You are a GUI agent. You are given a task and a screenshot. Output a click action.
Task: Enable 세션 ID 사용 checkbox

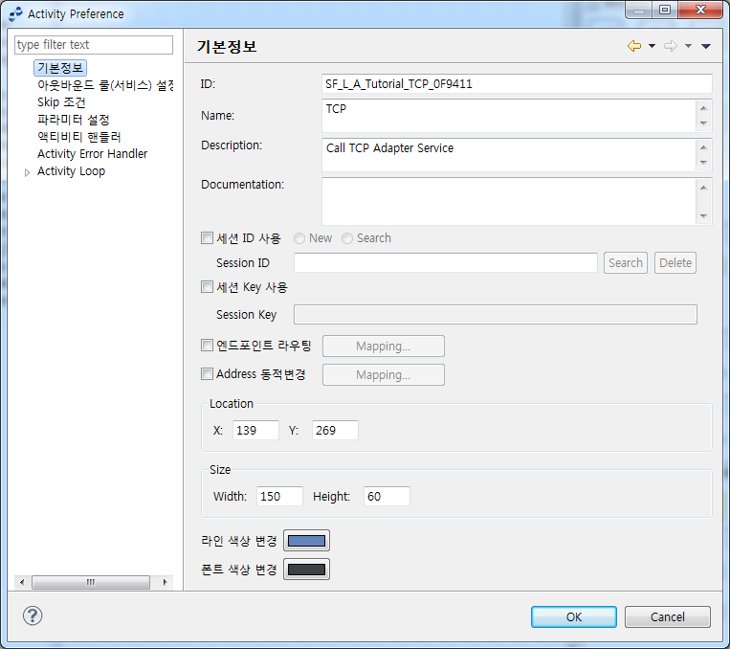coord(207,238)
